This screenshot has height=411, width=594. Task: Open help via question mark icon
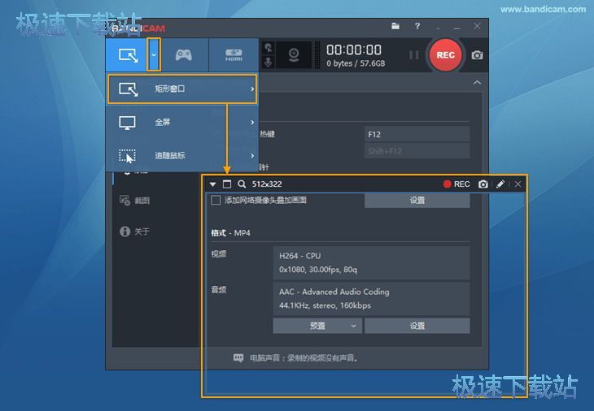point(417,26)
